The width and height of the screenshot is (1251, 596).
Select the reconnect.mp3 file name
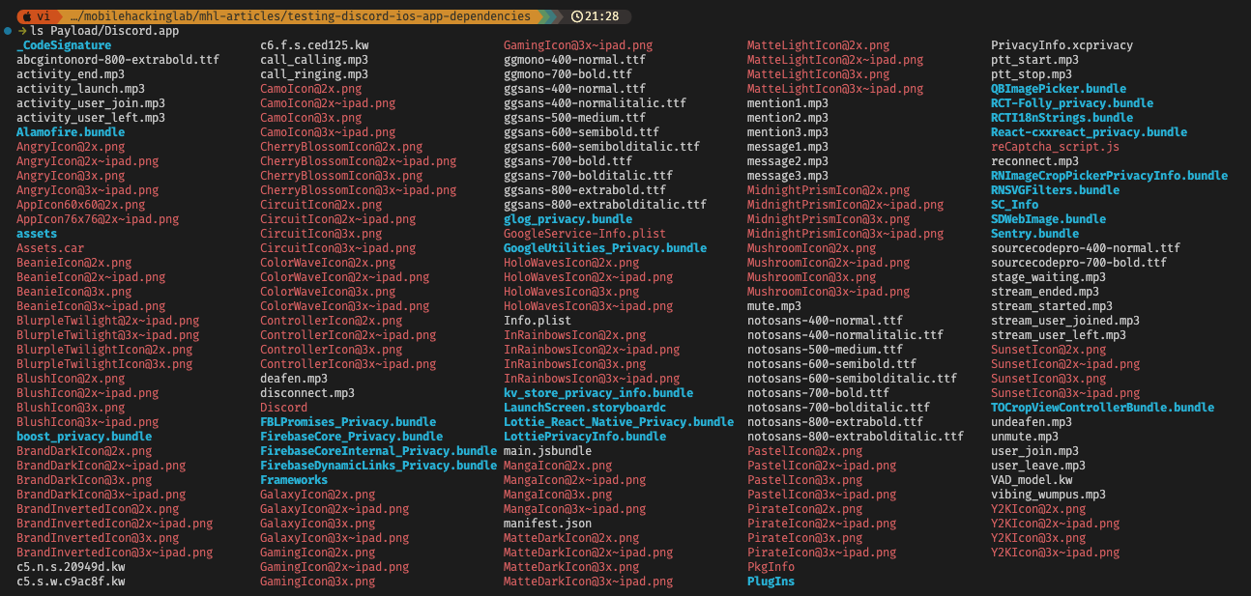pos(1035,161)
